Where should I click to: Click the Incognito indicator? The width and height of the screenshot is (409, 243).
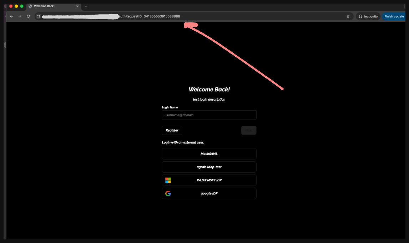[x=368, y=16]
